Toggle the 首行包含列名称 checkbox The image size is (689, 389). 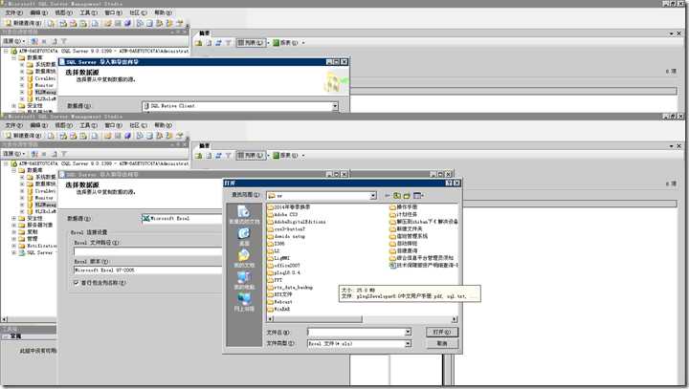pyautogui.click(x=77, y=283)
